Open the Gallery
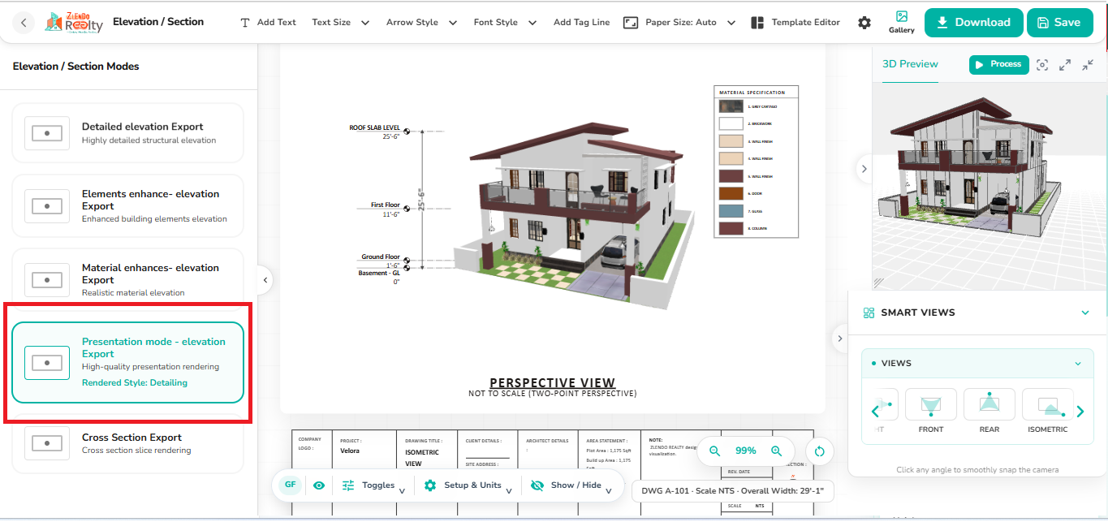This screenshot has width=1108, height=522. click(x=901, y=22)
